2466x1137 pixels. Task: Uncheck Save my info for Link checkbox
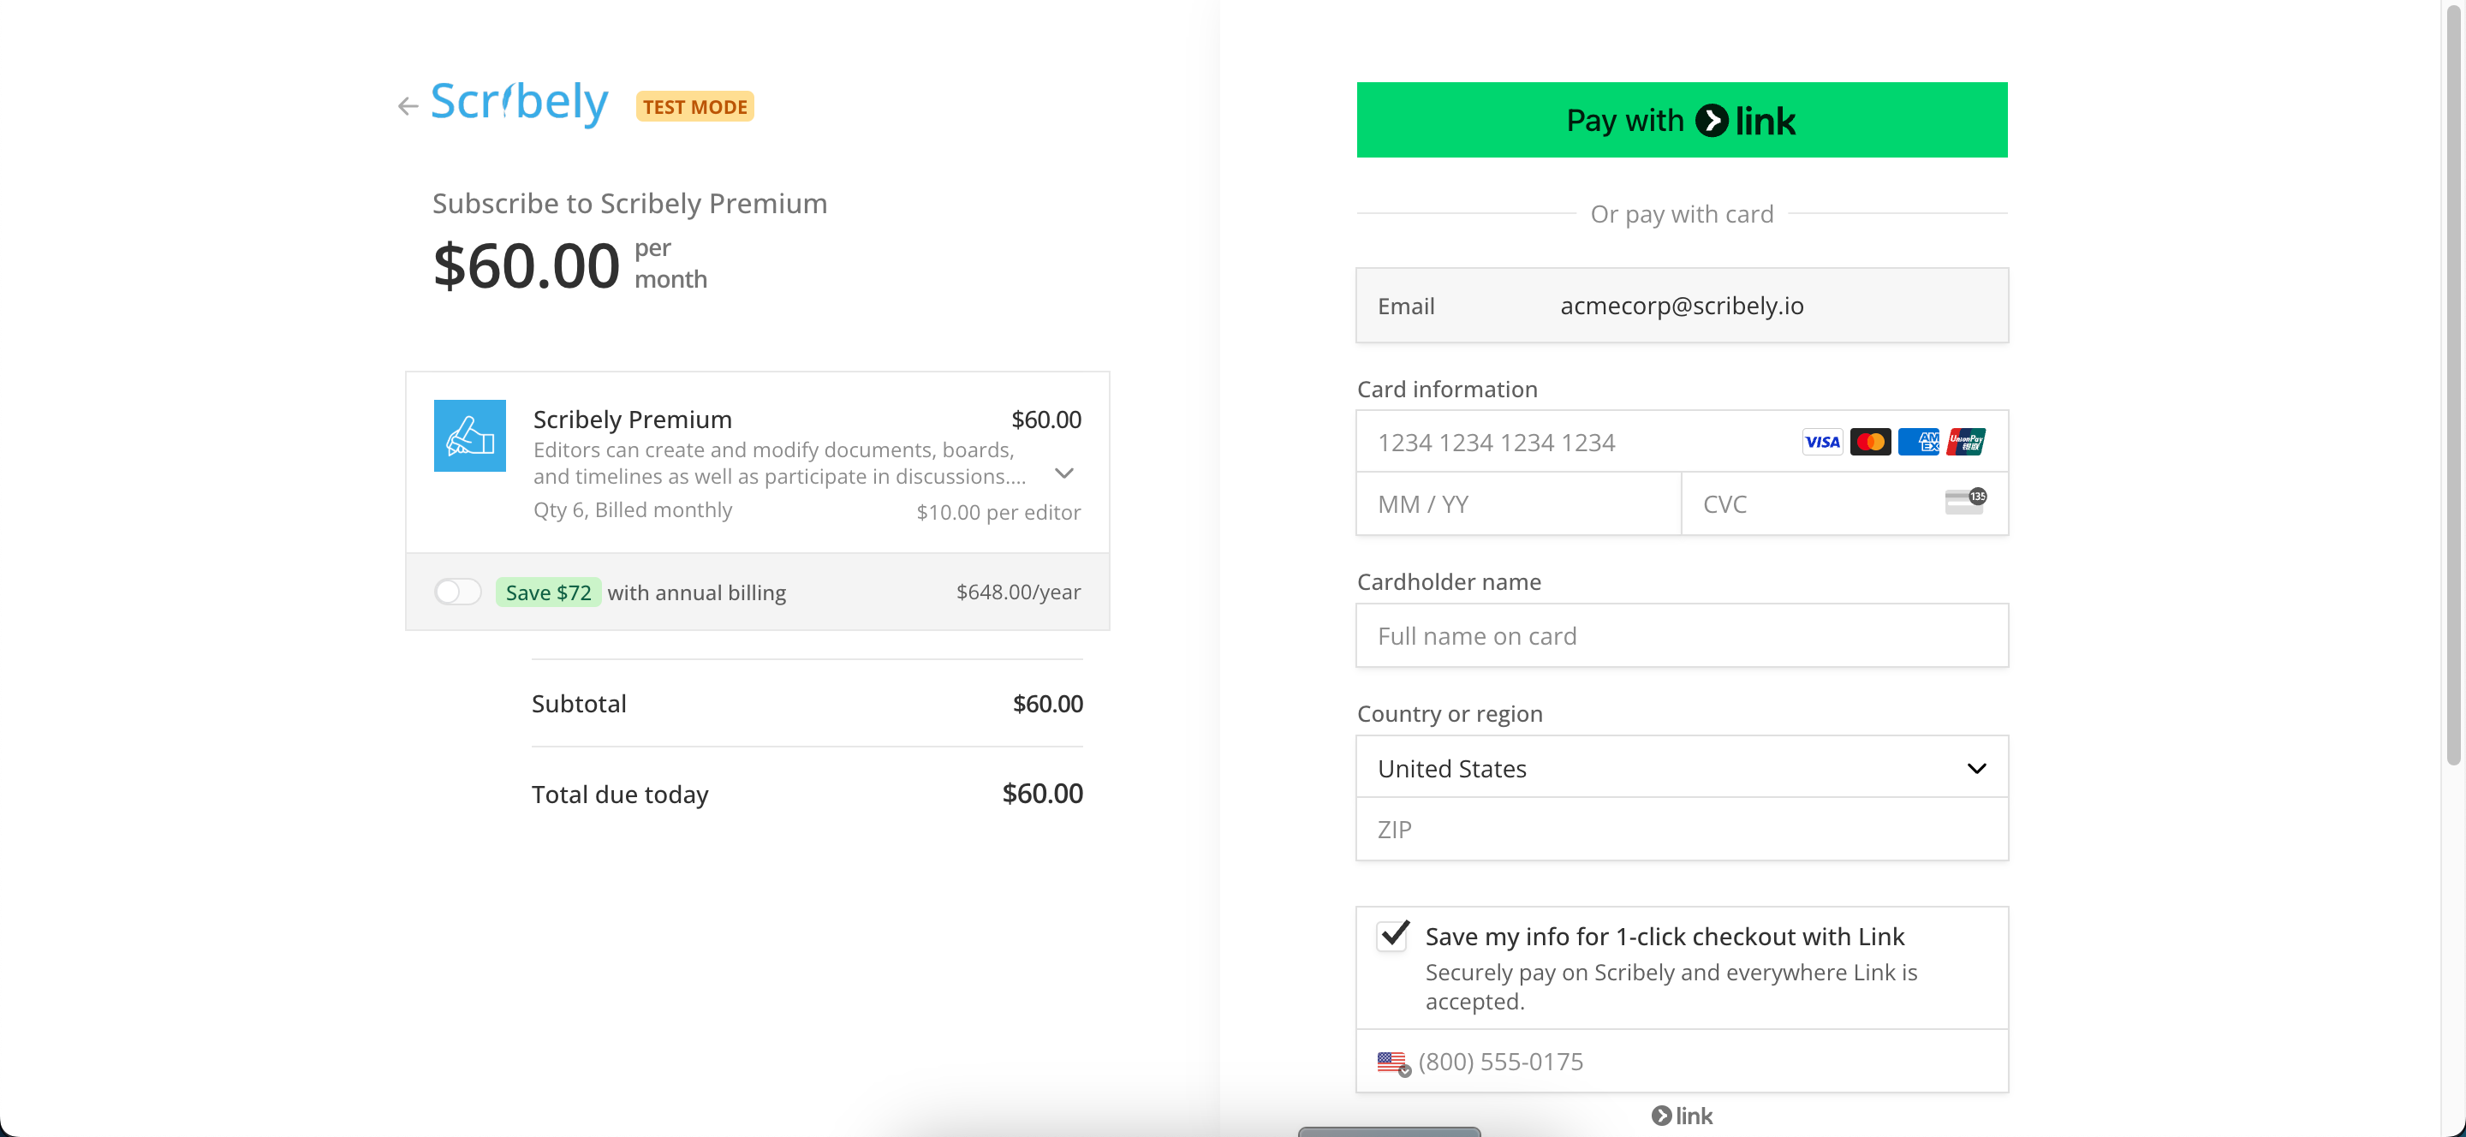click(x=1393, y=935)
